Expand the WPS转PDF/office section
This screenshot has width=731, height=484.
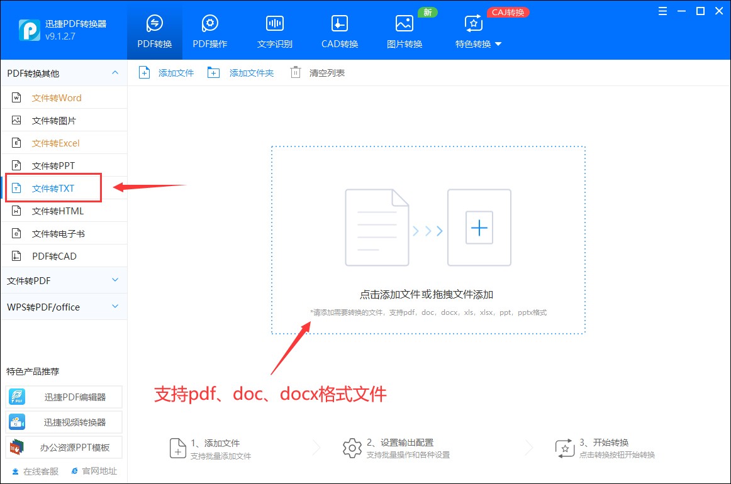pyautogui.click(x=64, y=307)
